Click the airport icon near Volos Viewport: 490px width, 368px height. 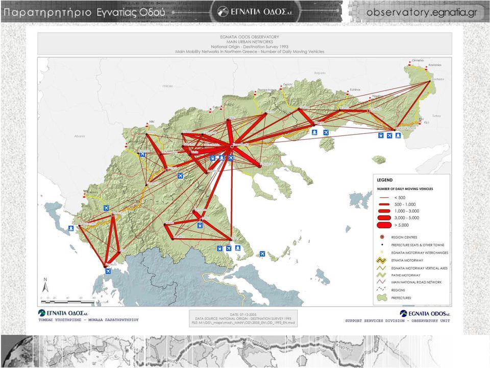[229, 248]
